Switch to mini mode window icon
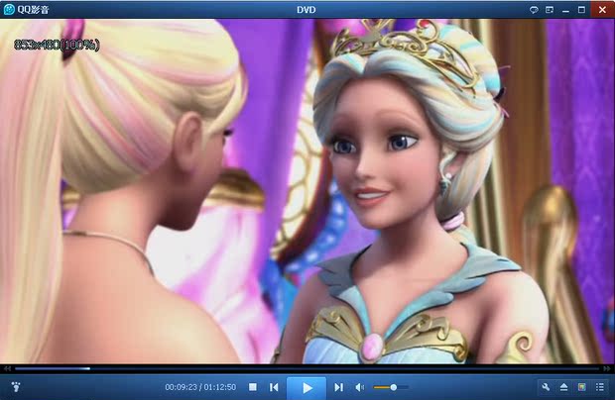The image size is (615, 400). [x=550, y=10]
